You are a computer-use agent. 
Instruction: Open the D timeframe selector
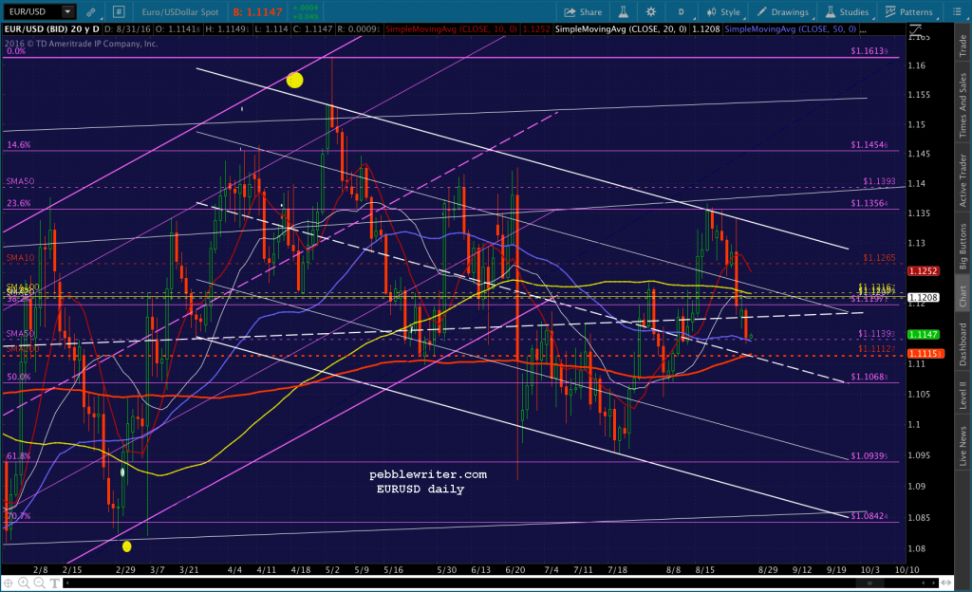(682, 11)
